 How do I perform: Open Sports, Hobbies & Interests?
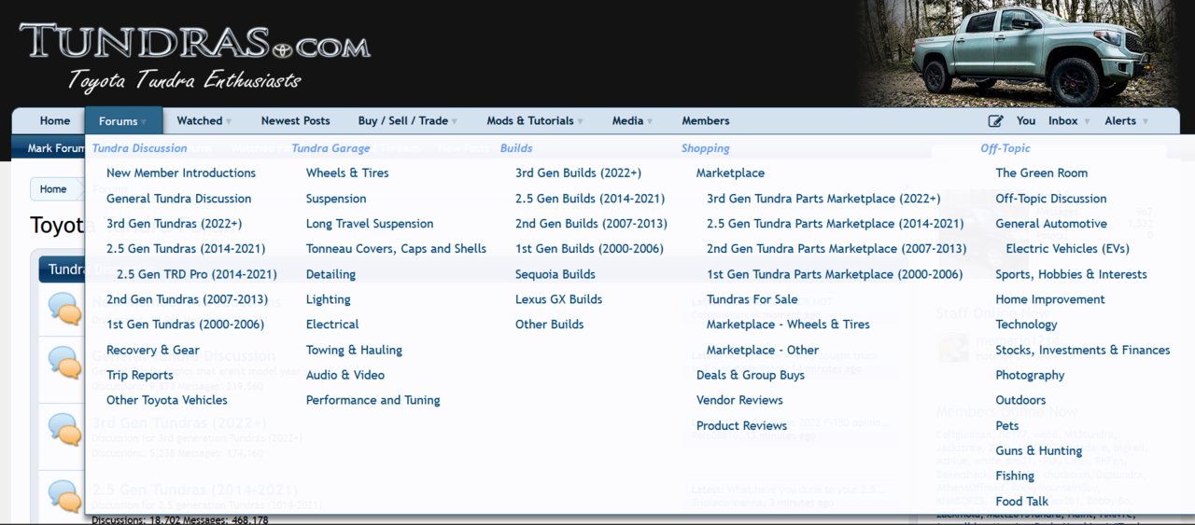1072,274
